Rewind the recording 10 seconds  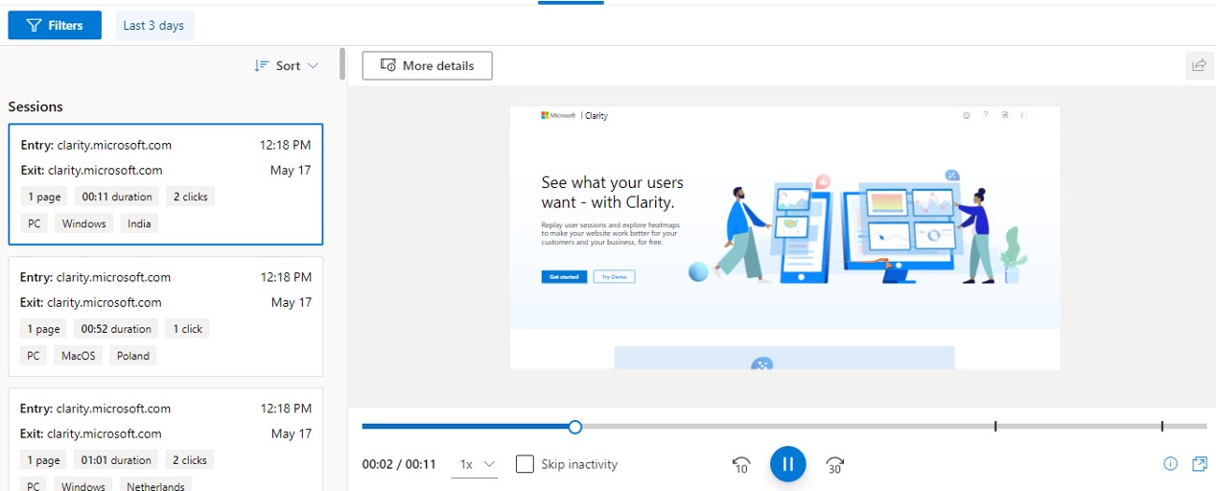740,465
